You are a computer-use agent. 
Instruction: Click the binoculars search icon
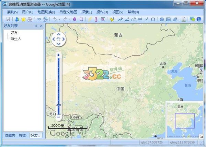pyautogui.click(x=30, y=19)
